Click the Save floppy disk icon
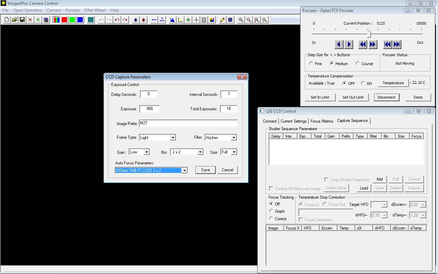The width and height of the screenshot is (438, 274). 22,20
